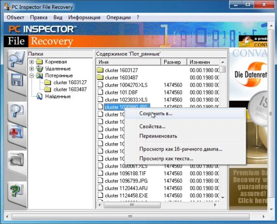Open the ? help menu
This screenshot has width=277, height=224.
138,17
